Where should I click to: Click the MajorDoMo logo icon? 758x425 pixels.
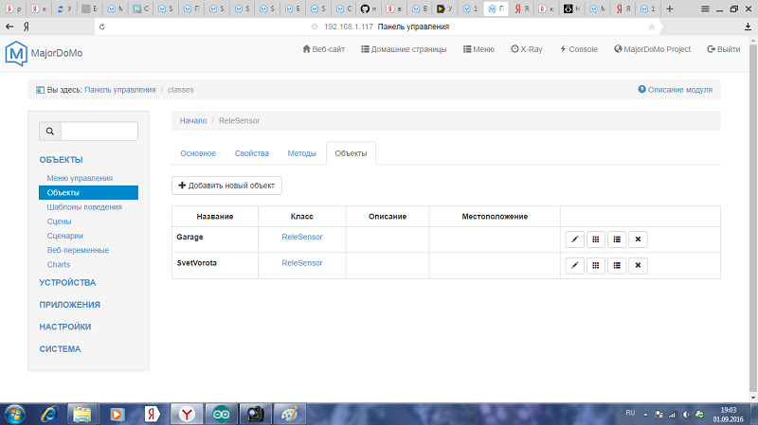(x=16, y=53)
